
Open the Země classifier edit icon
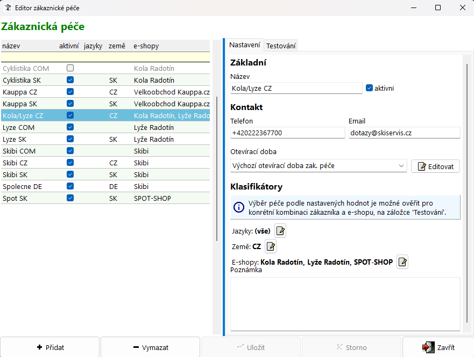(271, 246)
